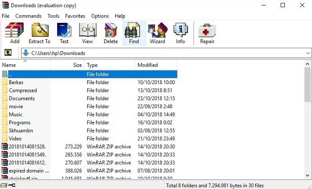The width and height of the screenshot is (312, 189).
Task: Click the blue arrow icon in address bar
Action: coord(26,53)
